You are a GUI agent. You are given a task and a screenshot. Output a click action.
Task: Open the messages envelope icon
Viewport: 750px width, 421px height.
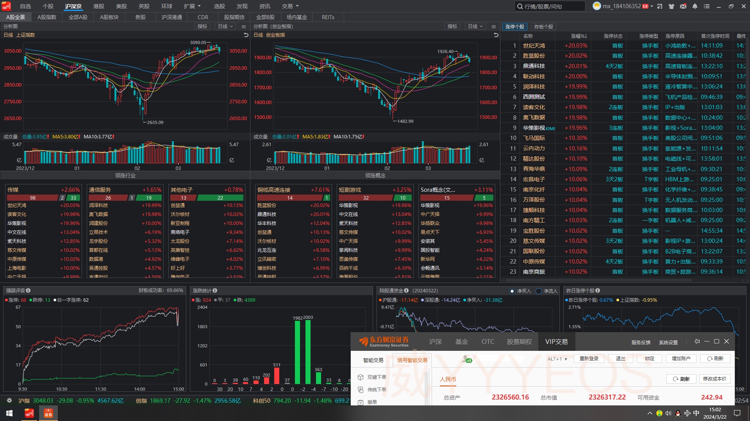coord(683,6)
